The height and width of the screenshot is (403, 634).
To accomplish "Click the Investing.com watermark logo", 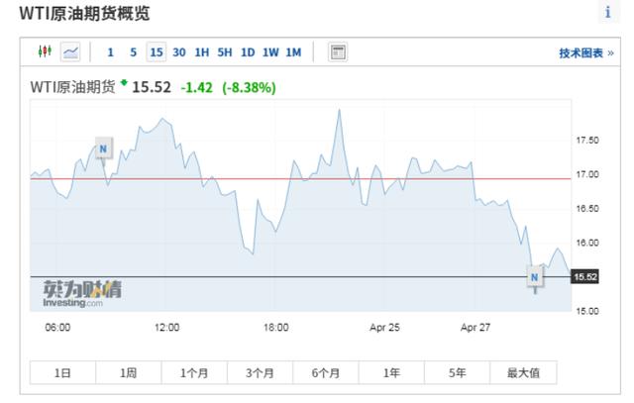I will [82, 293].
